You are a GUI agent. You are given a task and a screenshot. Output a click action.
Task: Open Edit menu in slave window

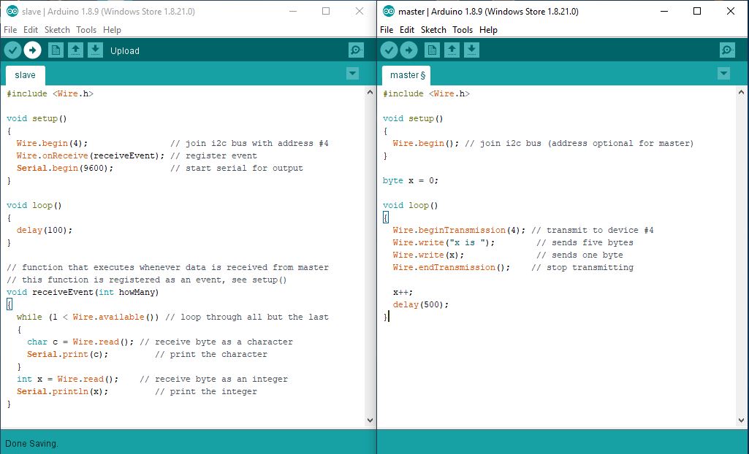point(31,30)
